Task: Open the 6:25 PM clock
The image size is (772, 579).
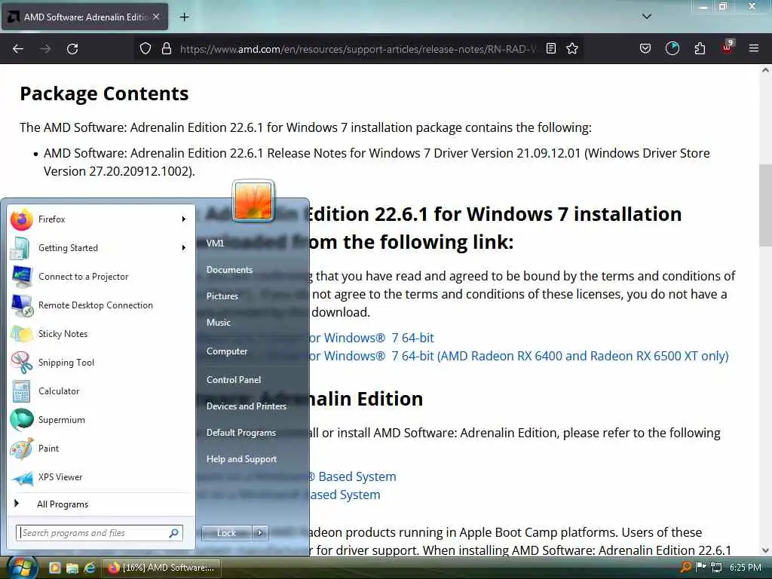Action: pyautogui.click(x=746, y=567)
